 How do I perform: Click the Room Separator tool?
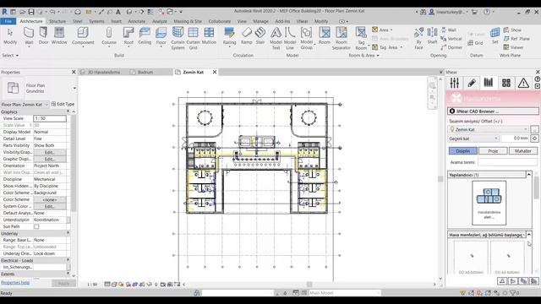342,38
